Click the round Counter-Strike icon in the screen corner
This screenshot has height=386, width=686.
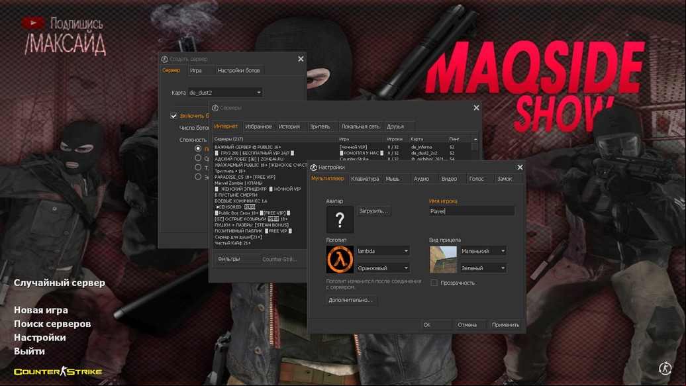coord(665,369)
